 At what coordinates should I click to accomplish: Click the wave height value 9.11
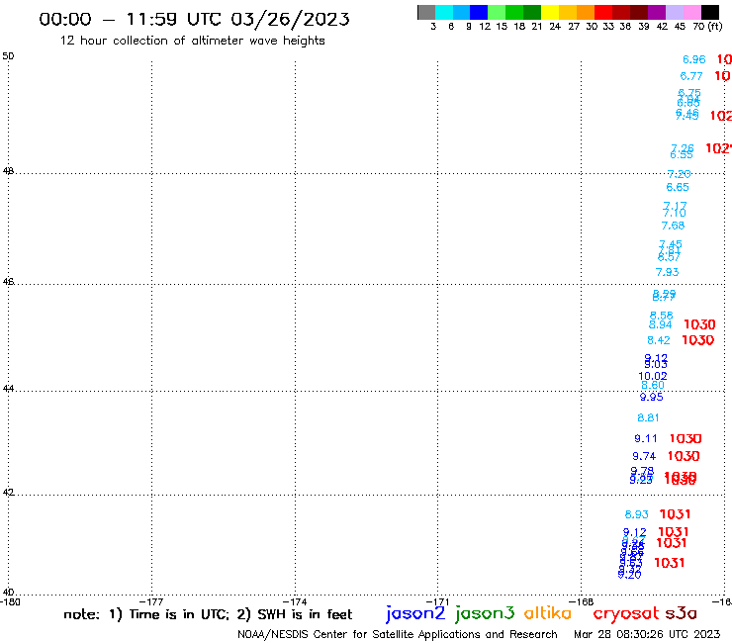pyautogui.click(x=646, y=438)
